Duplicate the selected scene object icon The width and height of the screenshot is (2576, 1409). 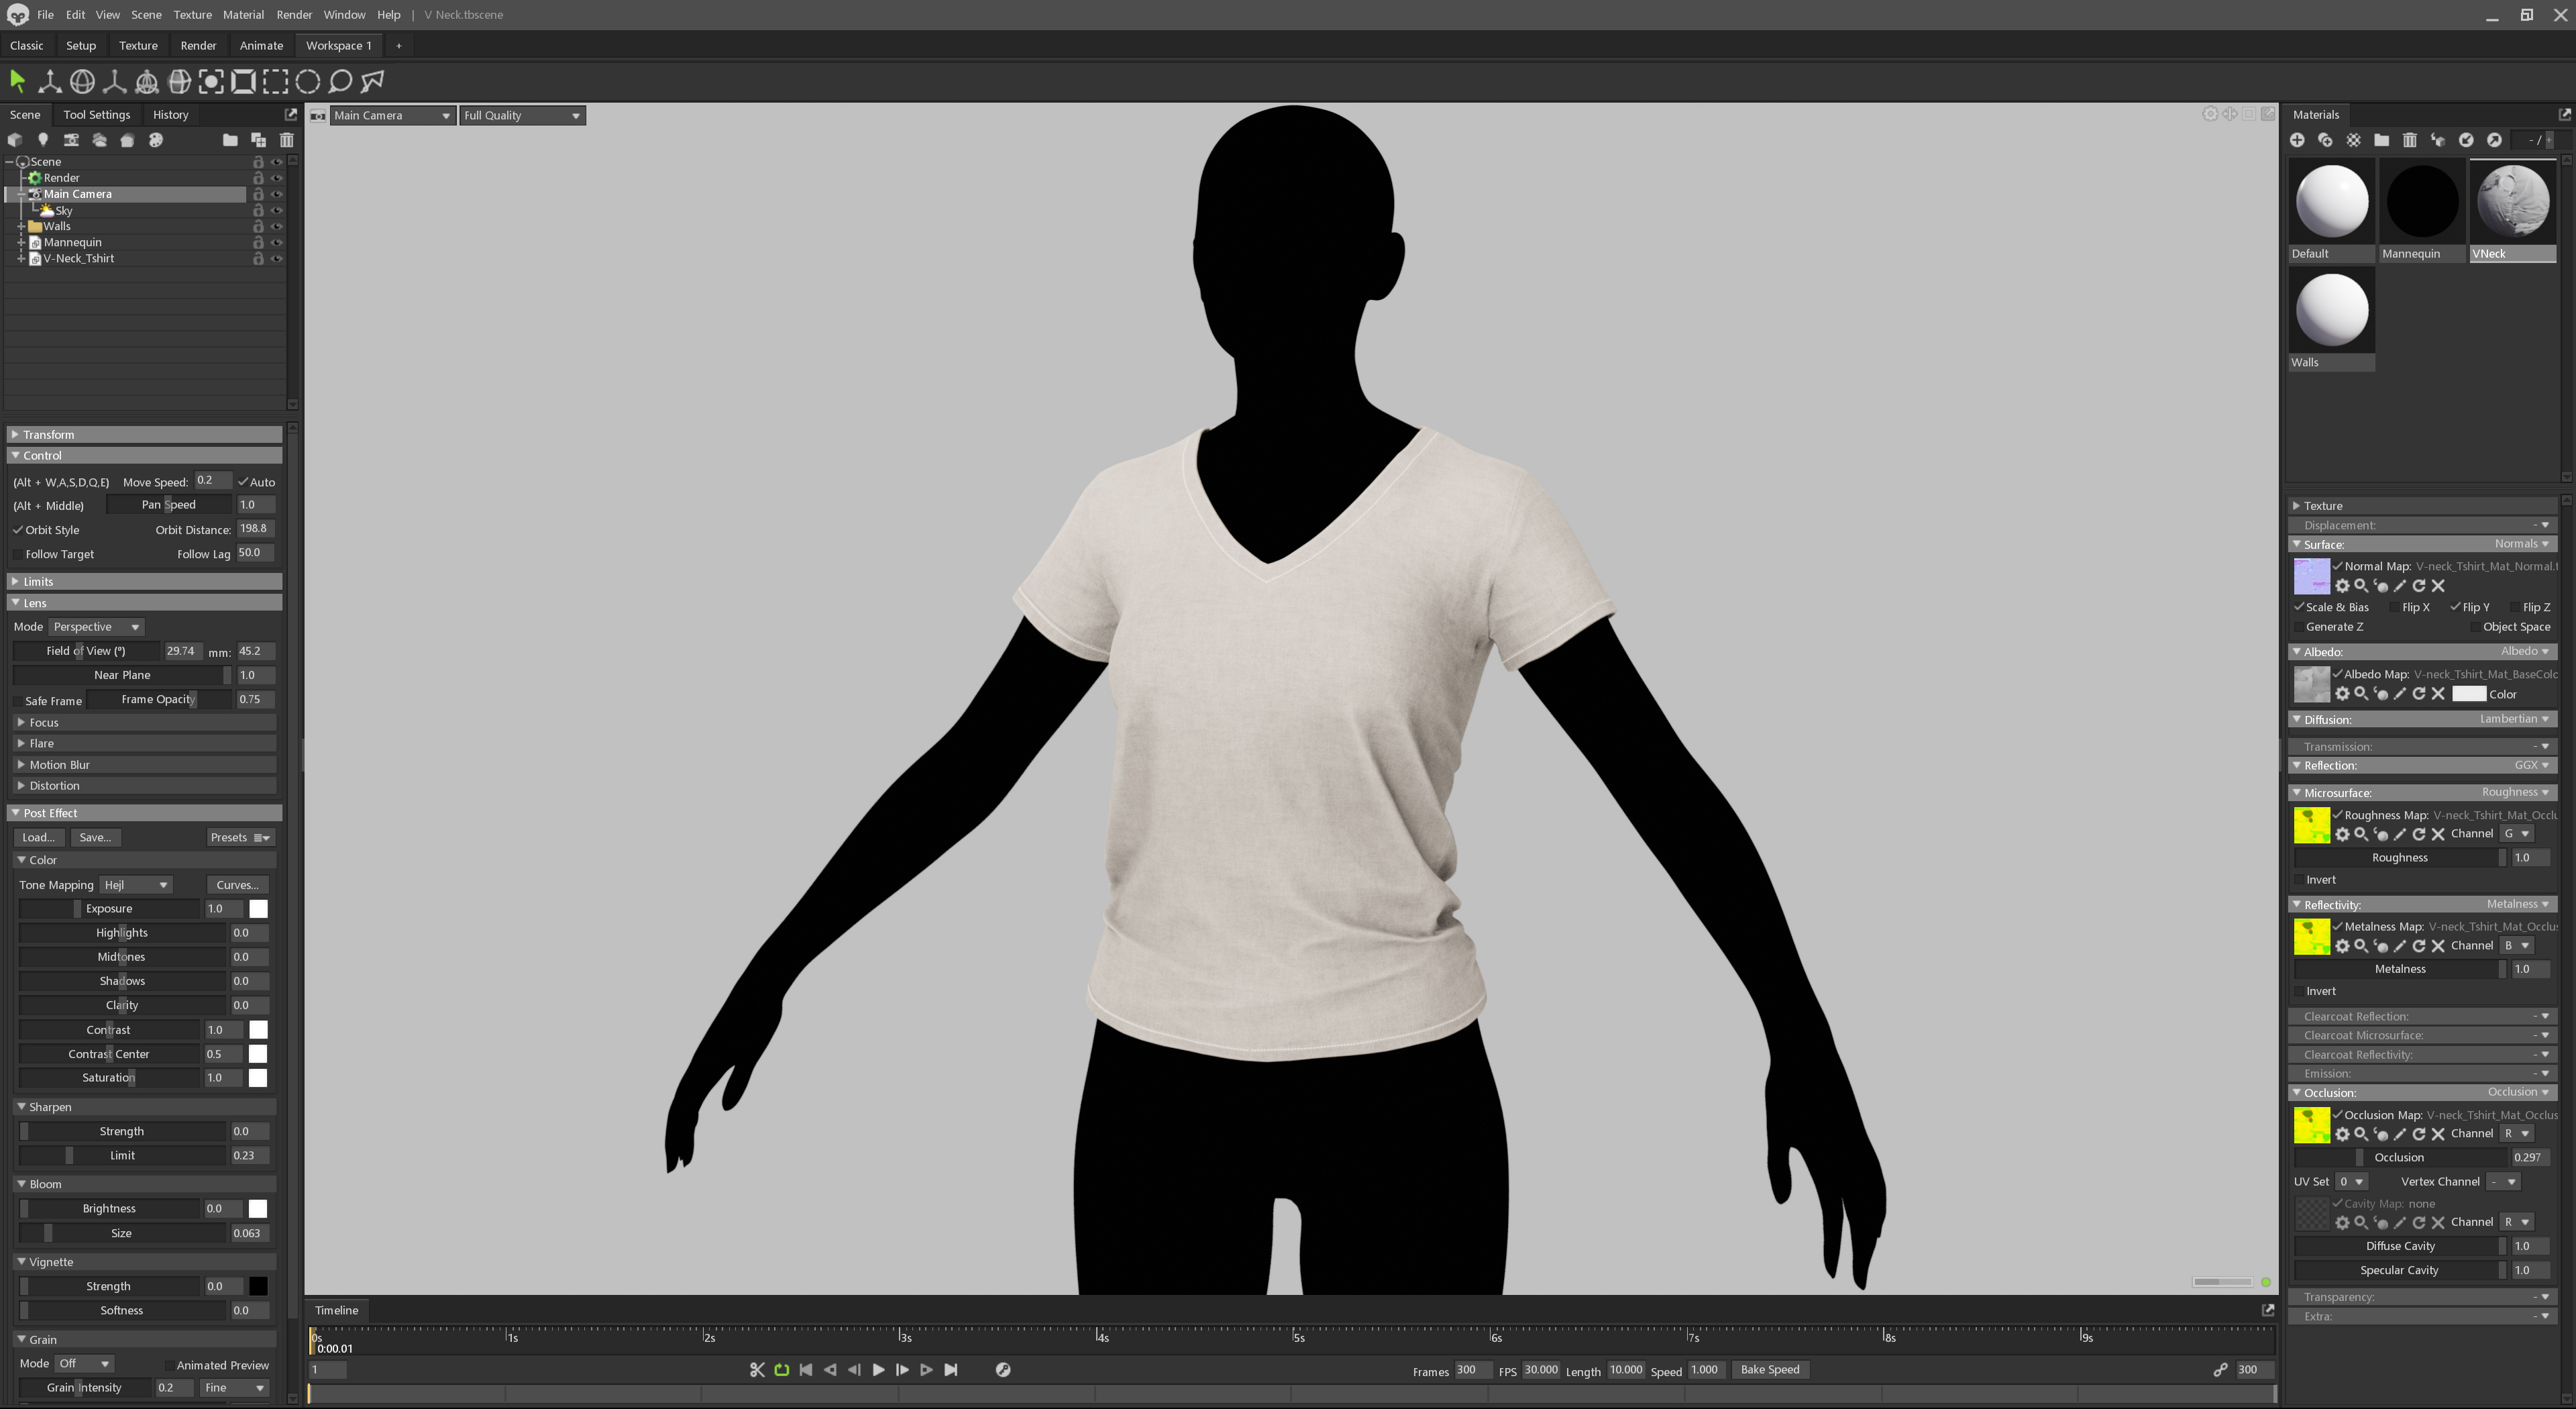(258, 140)
